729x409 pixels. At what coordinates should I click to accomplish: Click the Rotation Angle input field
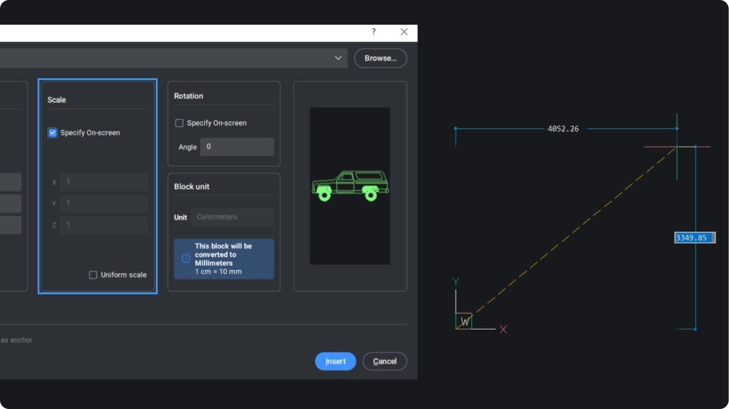tap(237, 146)
